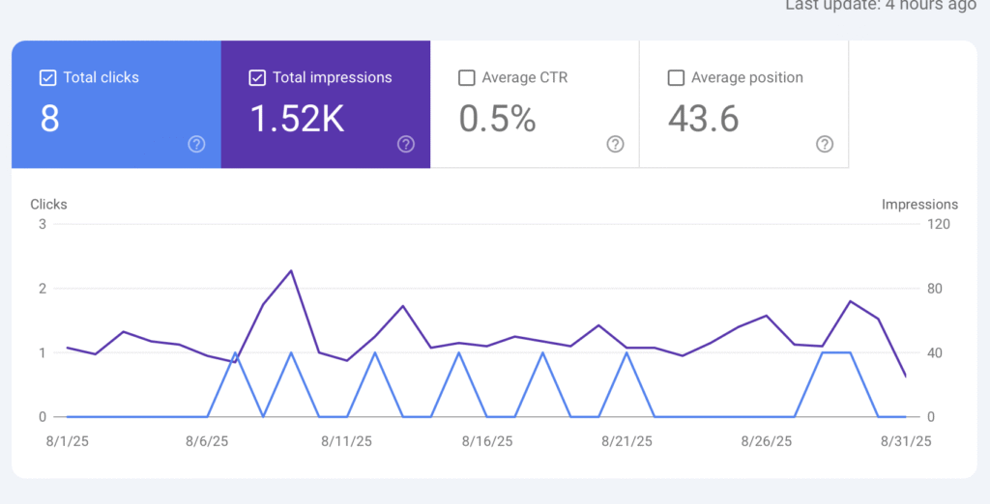Image resolution: width=990 pixels, height=504 pixels.
Task: Uncheck the Total clicks checkbox
Action: click(47, 78)
